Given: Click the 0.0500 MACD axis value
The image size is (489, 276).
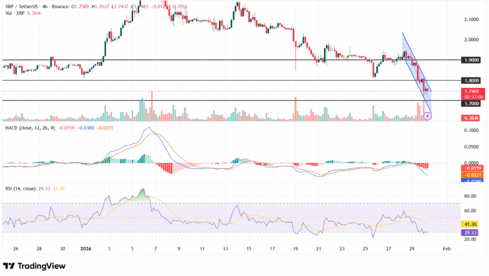Looking at the screenshot, I should pos(471,146).
